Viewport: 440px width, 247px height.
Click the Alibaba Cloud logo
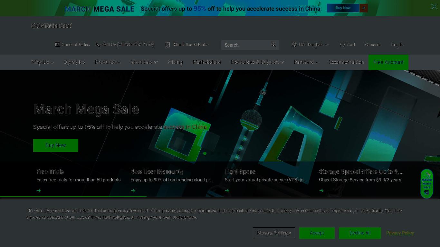[x=52, y=26]
